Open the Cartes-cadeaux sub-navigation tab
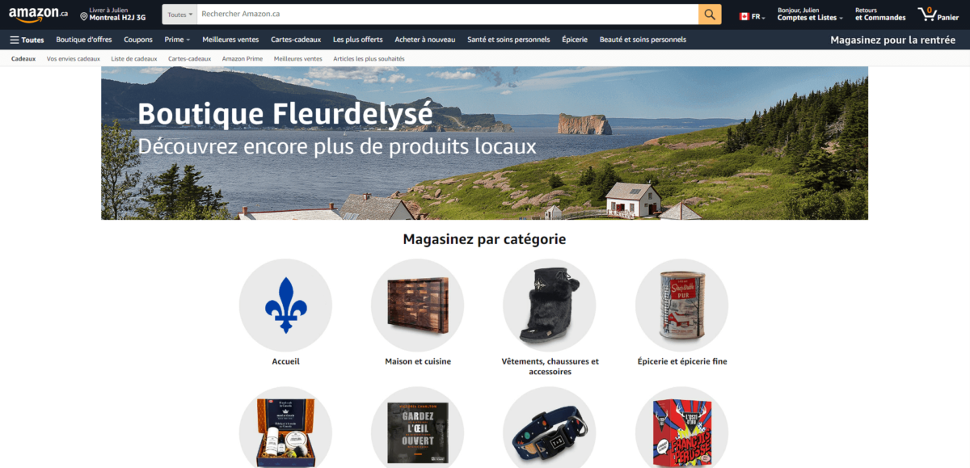The height and width of the screenshot is (468, 970). 189,59
